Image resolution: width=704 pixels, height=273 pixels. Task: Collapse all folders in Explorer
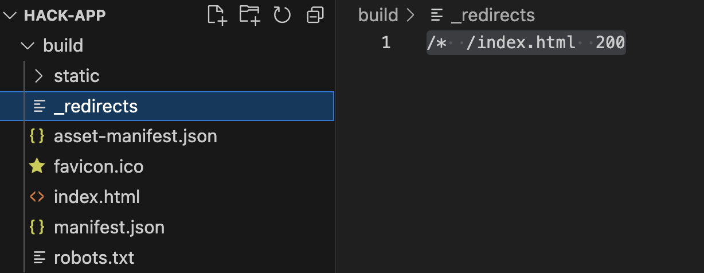click(x=315, y=15)
